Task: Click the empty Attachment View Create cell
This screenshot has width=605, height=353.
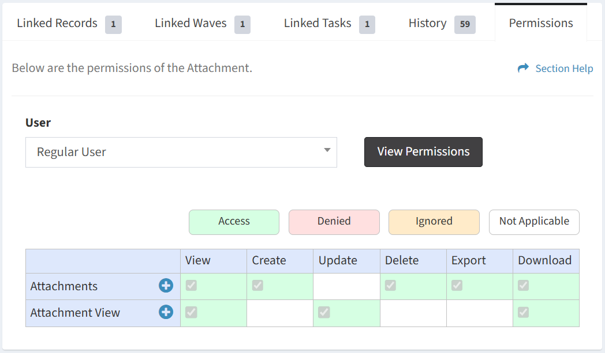Action: click(x=280, y=313)
